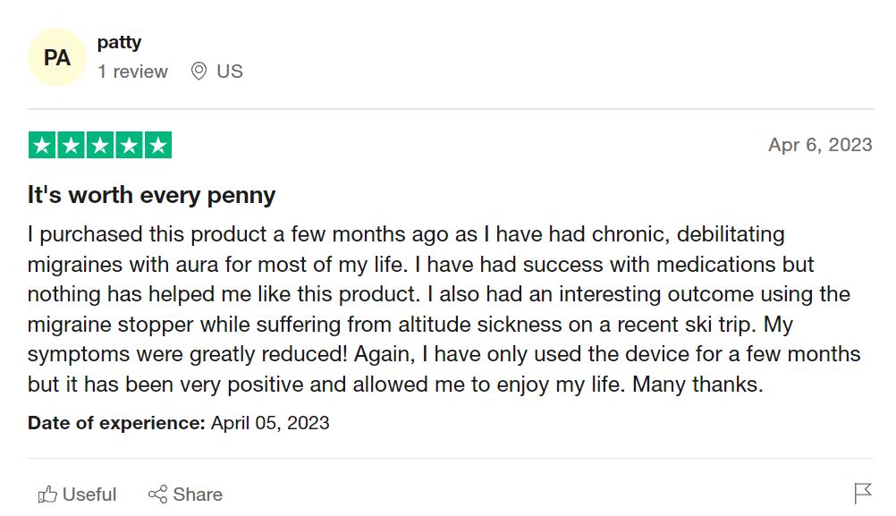The image size is (896, 516).
Task: Click the second green rating star
Action: (x=71, y=146)
